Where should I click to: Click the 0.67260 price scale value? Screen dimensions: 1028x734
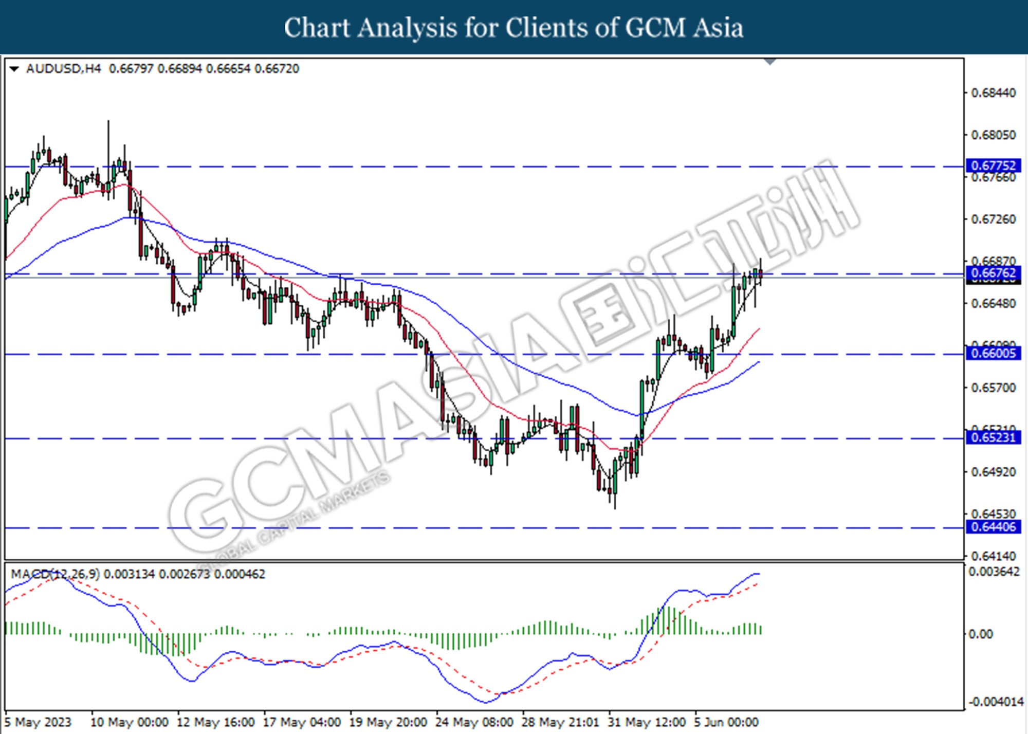(x=993, y=219)
